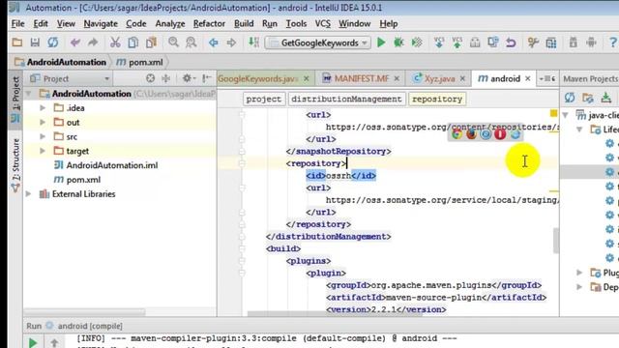Collapse the java-client Maven node
Viewport: 619px width, 348px height.
tap(566, 115)
